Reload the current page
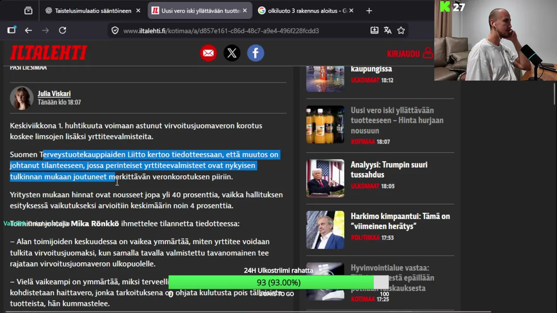 (x=63, y=30)
